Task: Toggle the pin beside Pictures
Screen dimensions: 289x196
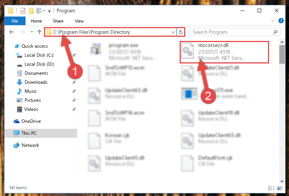Action: click(74, 100)
